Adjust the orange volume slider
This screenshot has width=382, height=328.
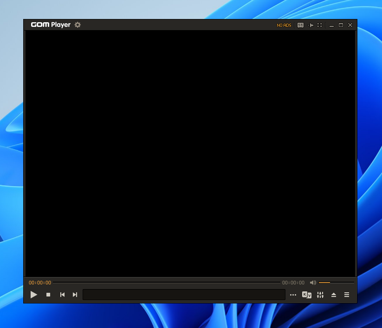click(336, 283)
